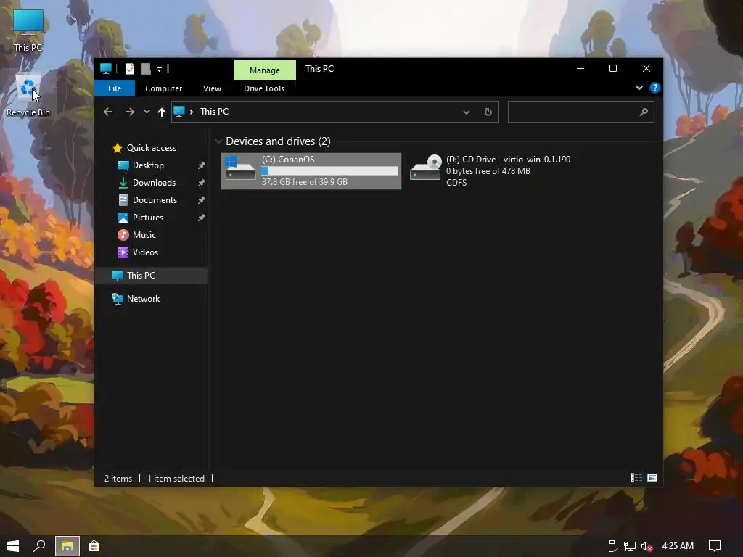Image resolution: width=743 pixels, height=557 pixels.
Task: Open Help with the question mark icon
Action: point(654,88)
